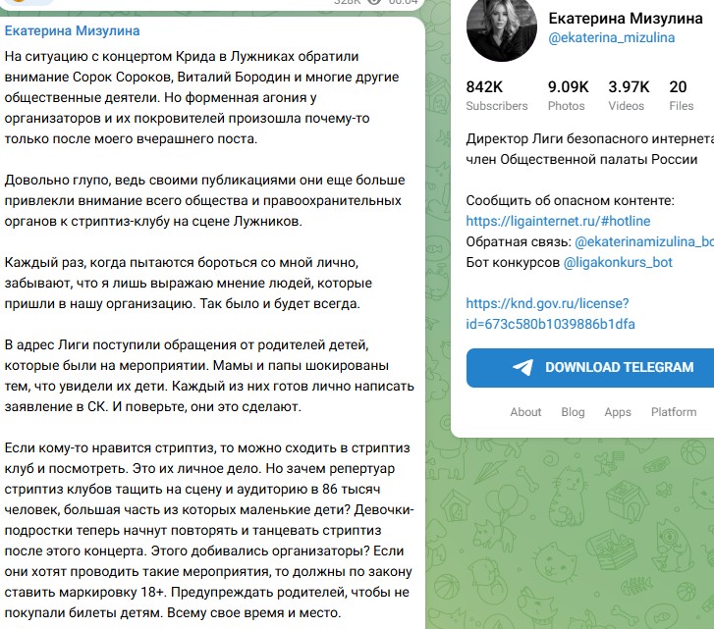
Task: Show the 20 Files counter
Action: coord(681,95)
